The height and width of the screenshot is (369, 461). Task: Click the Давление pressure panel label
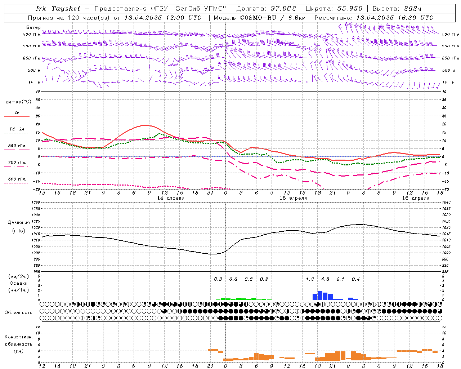click(18, 223)
